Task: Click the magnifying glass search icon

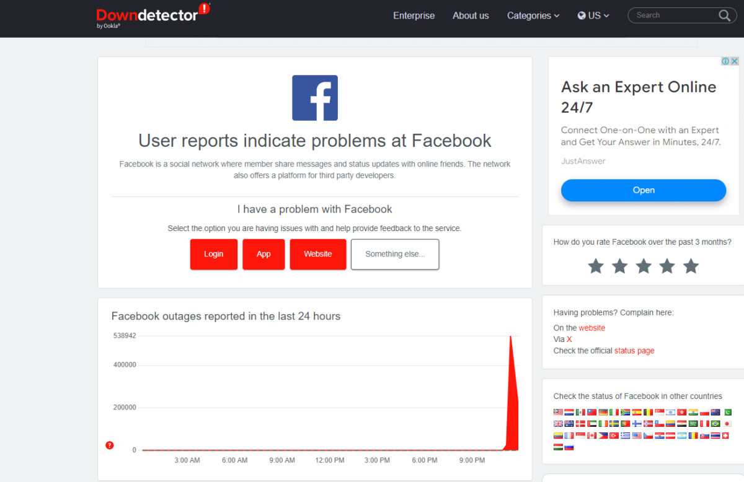Action: point(724,15)
